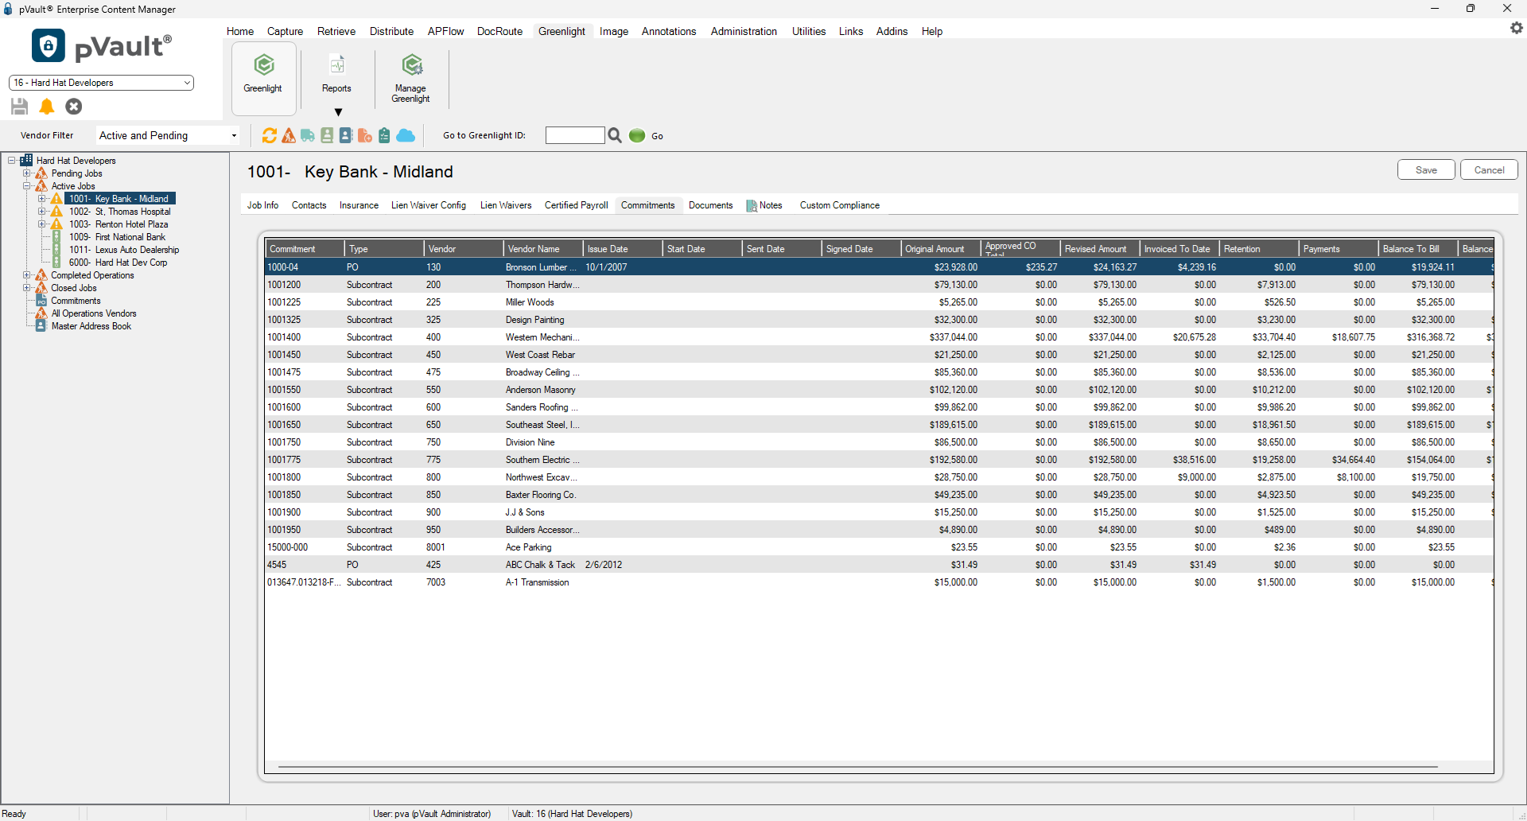Screen dimensions: 1527x821
Task: Click the teal clipboard checklist icon
Action: coord(384,136)
